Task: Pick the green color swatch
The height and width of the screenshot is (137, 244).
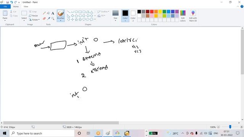Action: [x=164, y=12]
